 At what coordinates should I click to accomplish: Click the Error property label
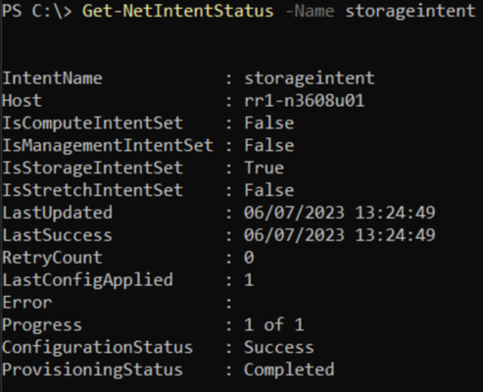[x=27, y=303]
